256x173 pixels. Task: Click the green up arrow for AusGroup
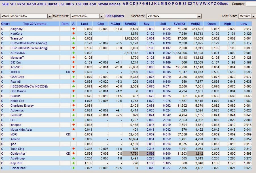point(73,158)
